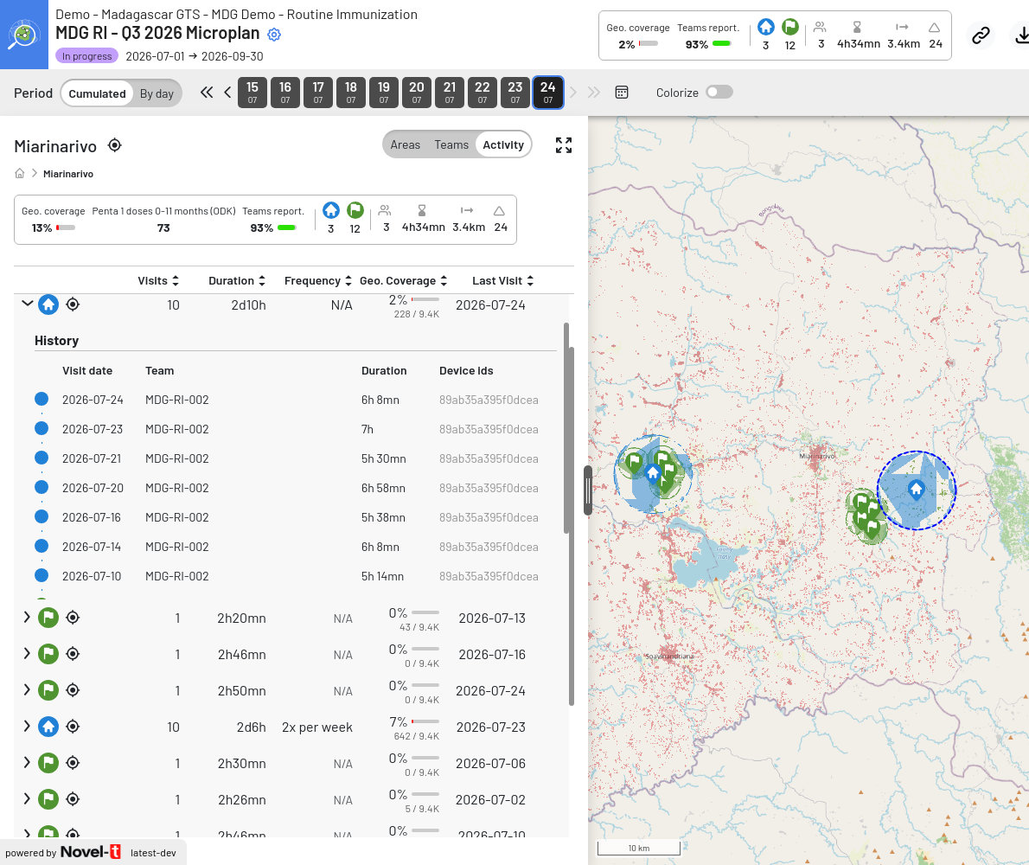Image resolution: width=1029 pixels, height=865 pixels.
Task: Locate Miarinarivo with the target icon
Action: point(115,145)
